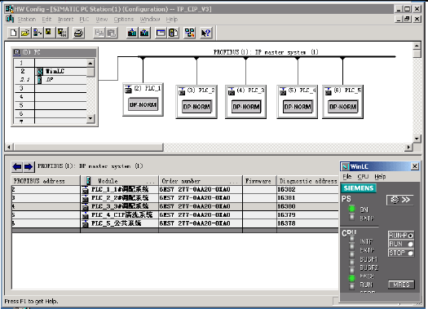Image resolution: width=428 pixels, height=309 pixels.
Task: Activate the context Help arrow icon
Action: (x=205, y=33)
